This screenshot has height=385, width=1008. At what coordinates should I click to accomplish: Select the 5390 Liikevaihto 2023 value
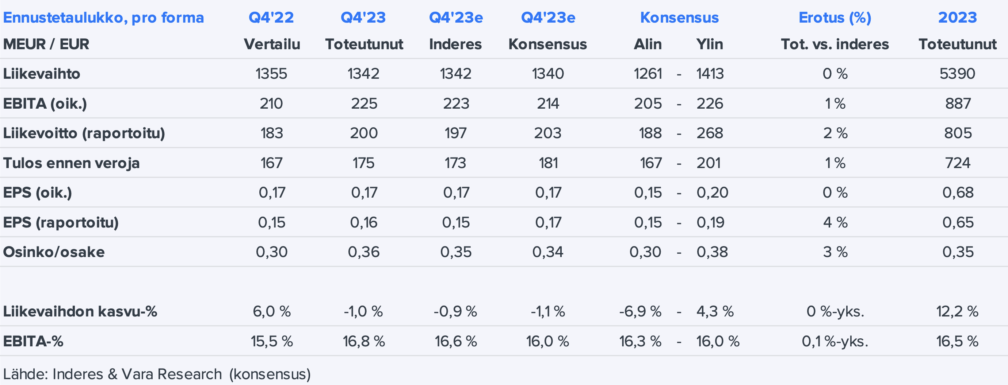coord(957,74)
